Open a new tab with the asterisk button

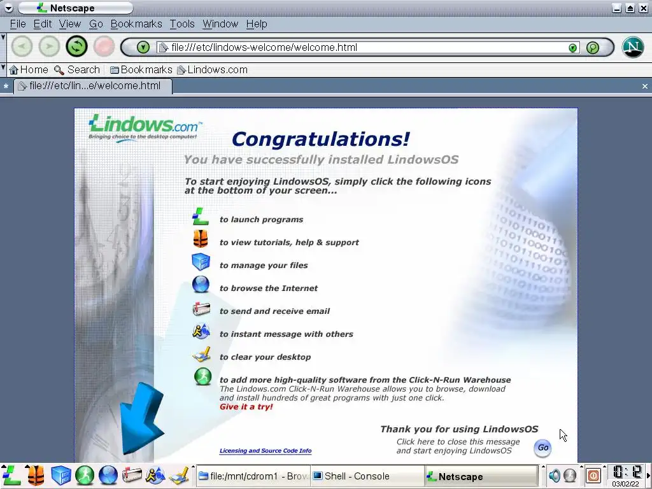pos(6,86)
